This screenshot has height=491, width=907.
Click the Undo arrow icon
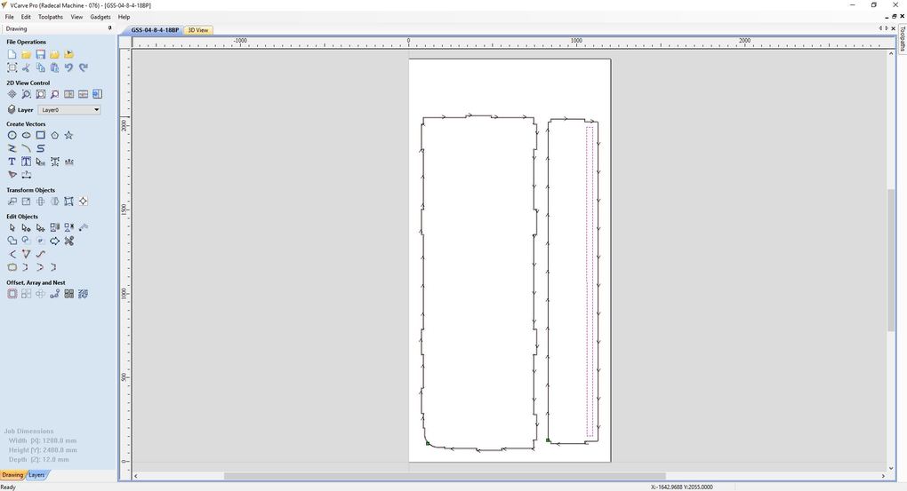tap(68, 67)
